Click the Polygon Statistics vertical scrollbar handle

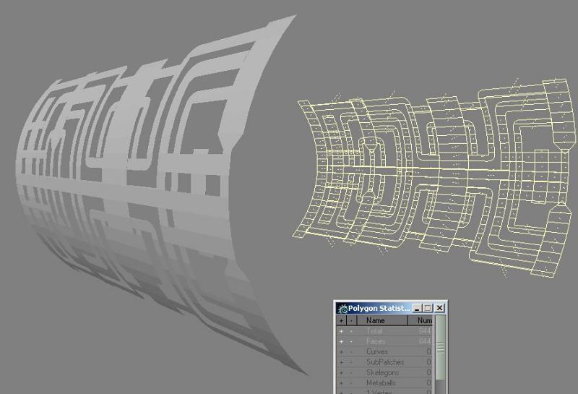440,347
